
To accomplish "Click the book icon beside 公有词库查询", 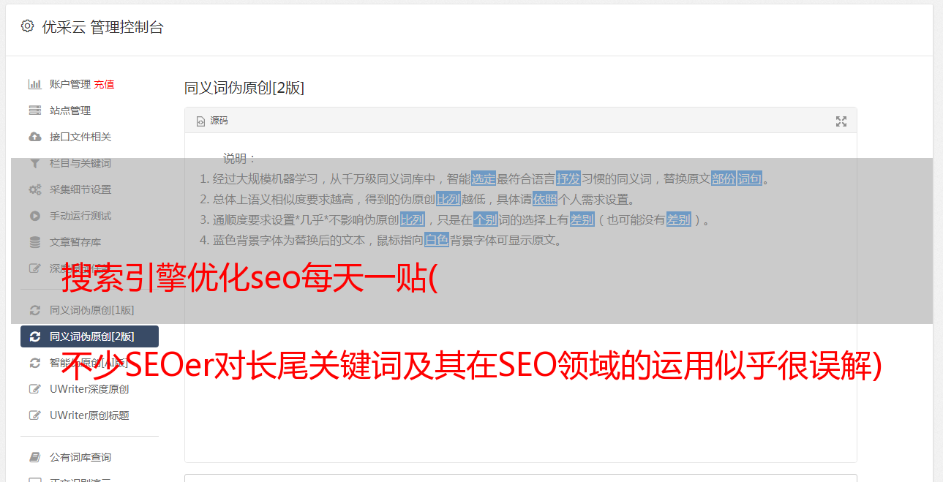I will pyautogui.click(x=34, y=457).
